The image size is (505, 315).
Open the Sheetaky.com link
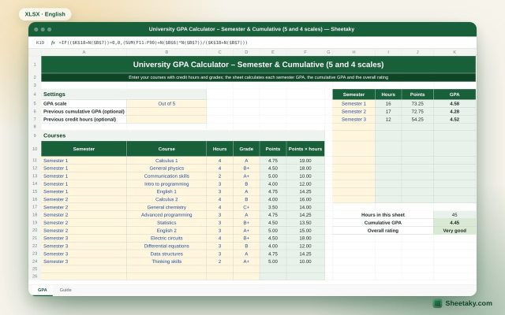click(469, 303)
